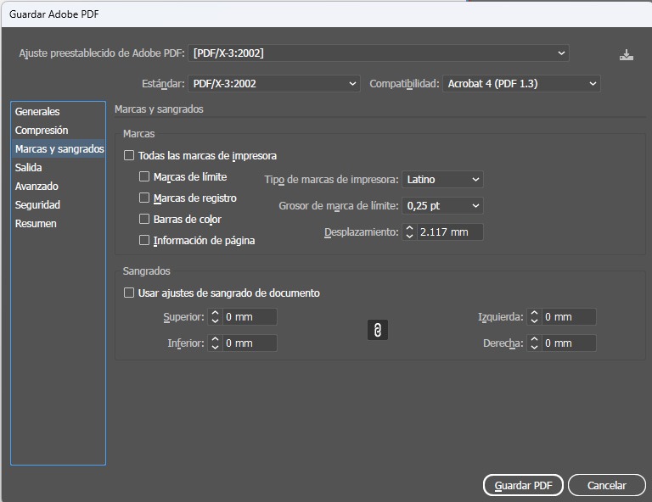652x502 pixels.
Task: Open the Grosor de marca de límite dropdown
Action: 442,206
